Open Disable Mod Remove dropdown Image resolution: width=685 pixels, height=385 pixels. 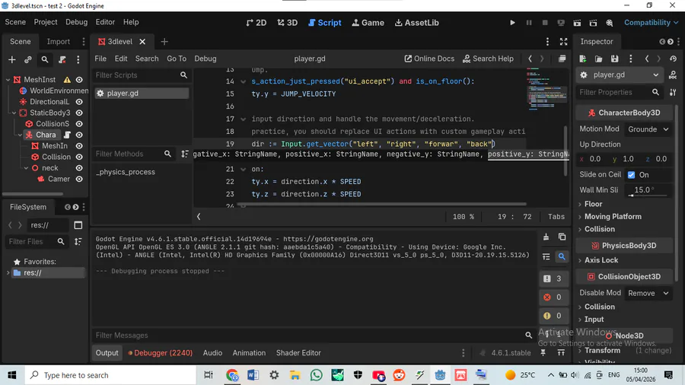coord(648,294)
